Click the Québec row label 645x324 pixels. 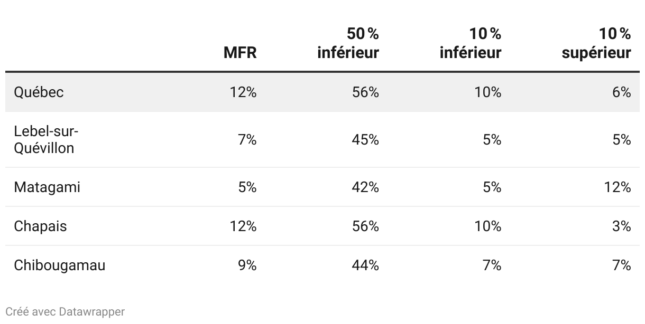pyautogui.click(x=39, y=92)
